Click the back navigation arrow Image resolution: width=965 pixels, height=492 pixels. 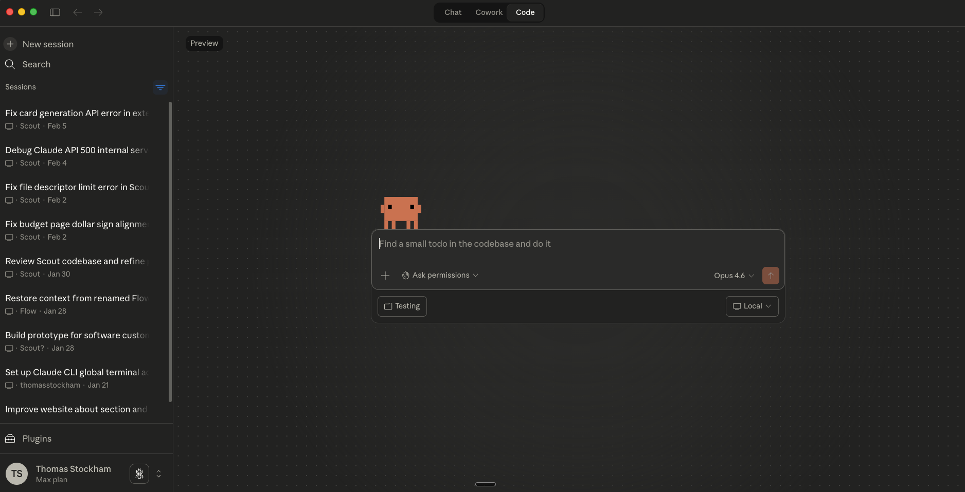point(78,12)
